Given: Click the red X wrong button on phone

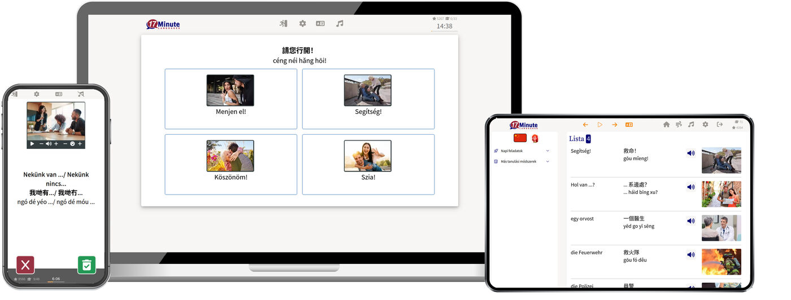Looking at the screenshot, I should tap(25, 265).
